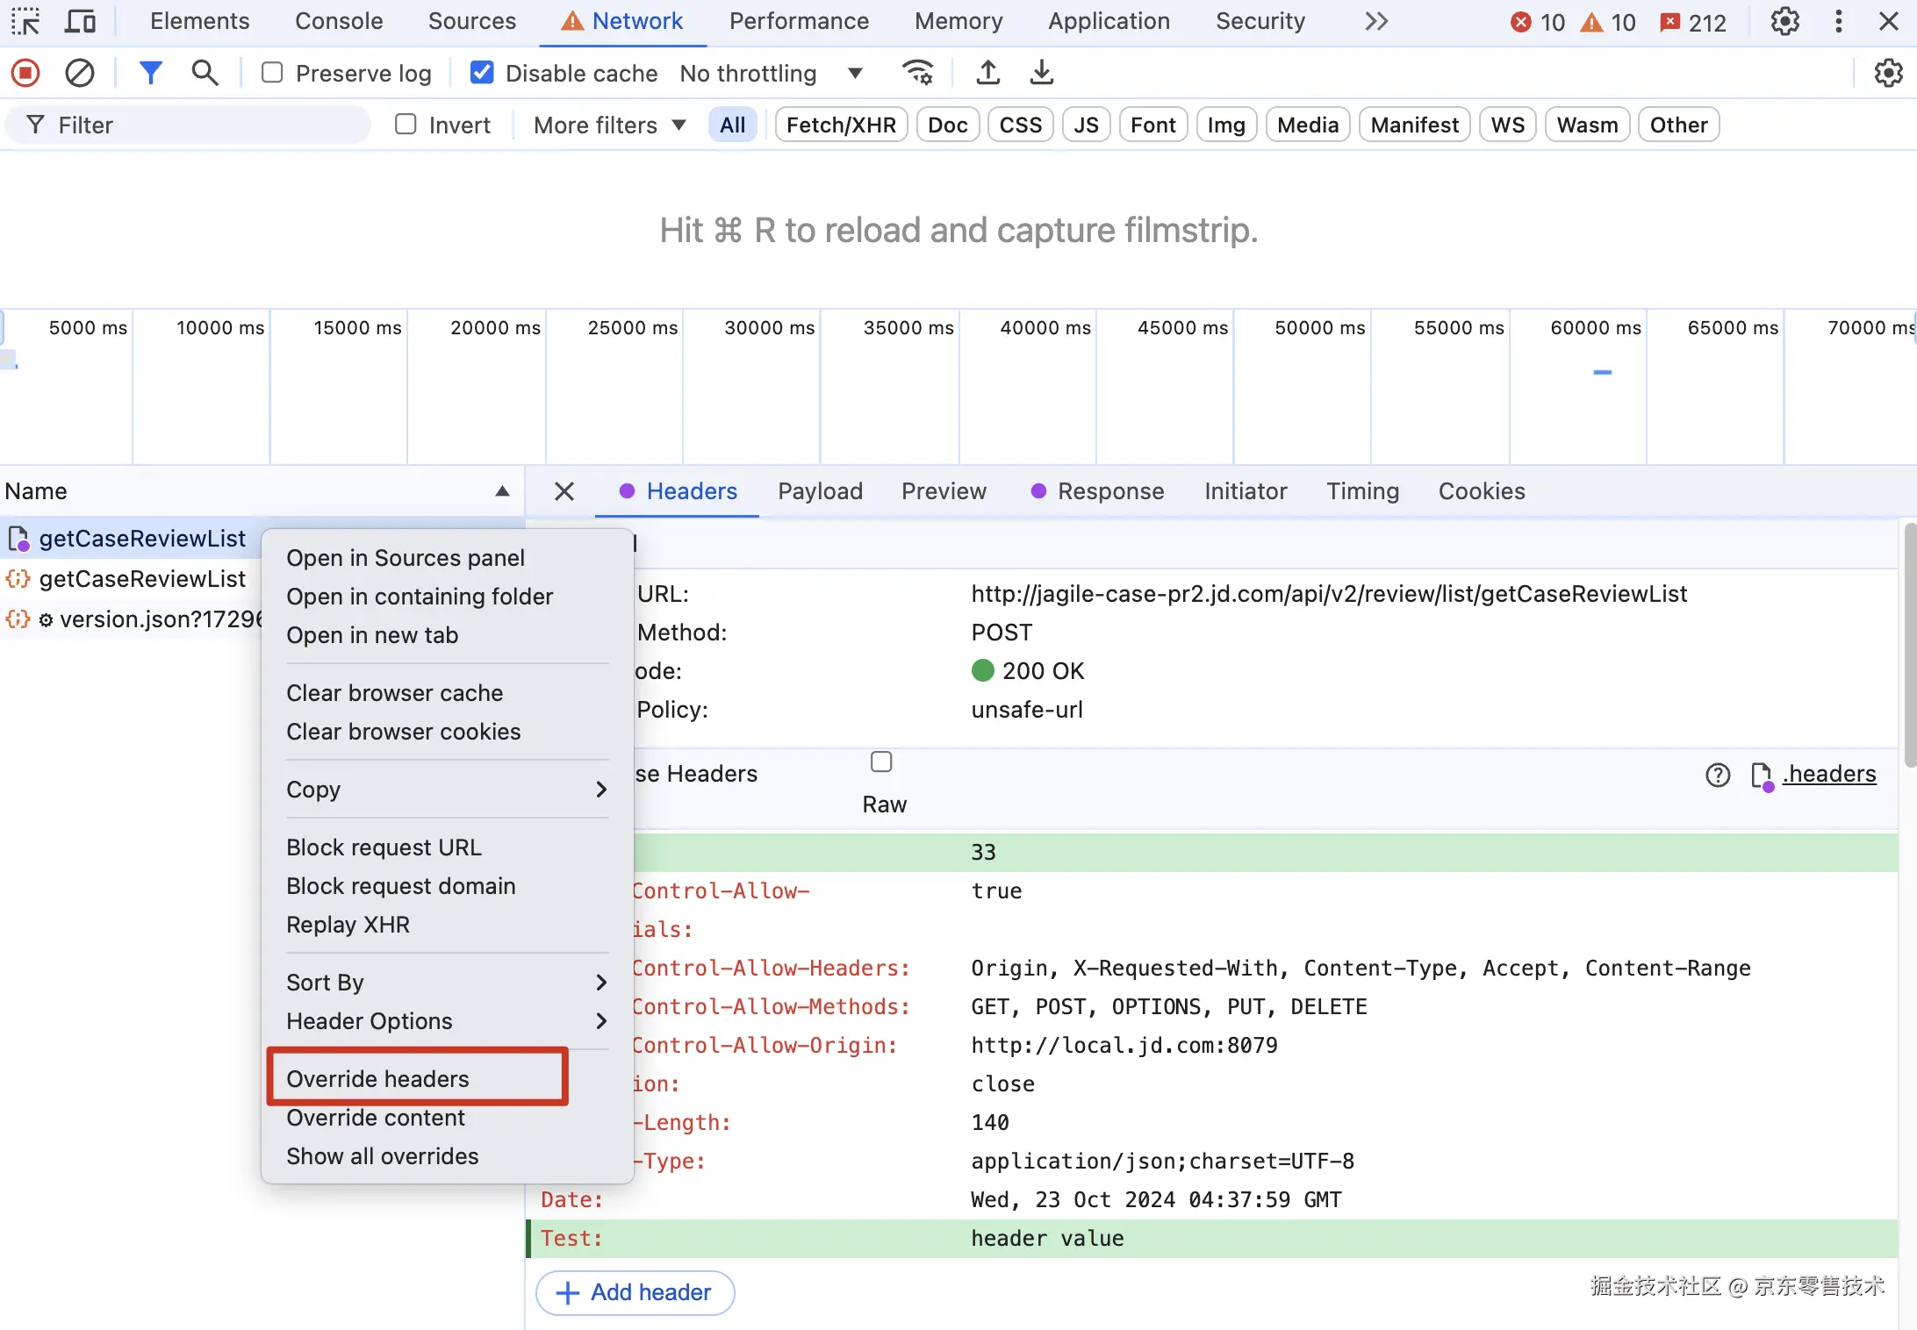Image resolution: width=1917 pixels, height=1330 pixels.
Task: Click the stop recording network log icon
Action: click(25, 73)
